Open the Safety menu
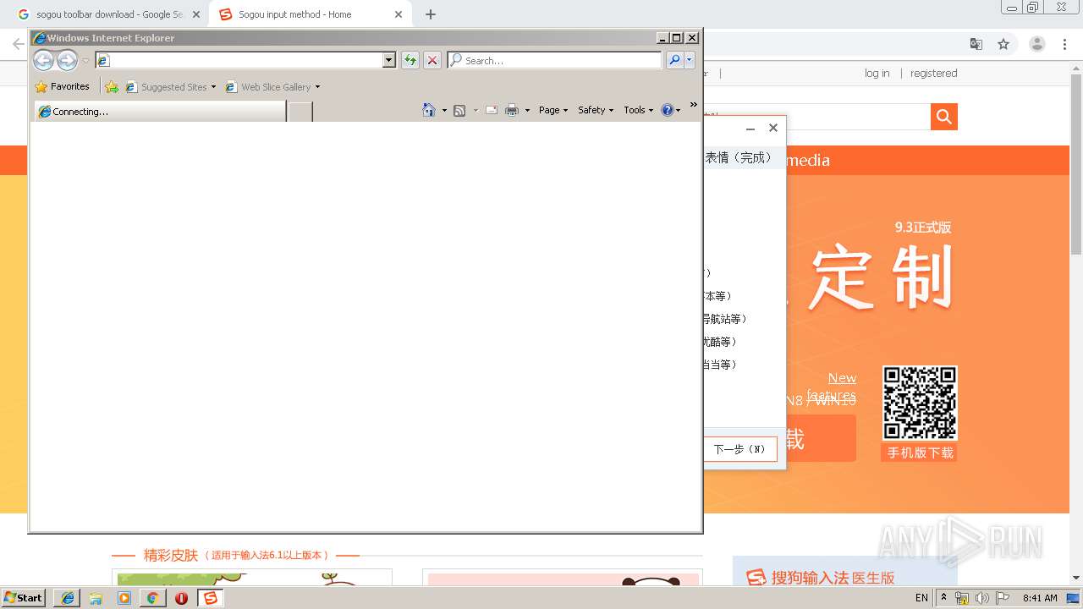Viewport: 1083px width, 609px height. pos(596,110)
